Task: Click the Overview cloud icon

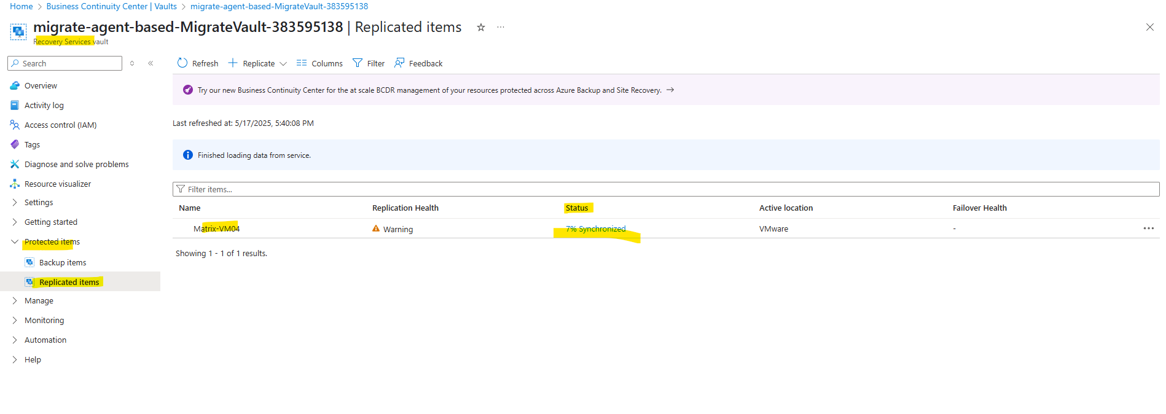Action: pyautogui.click(x=15, y=86)
